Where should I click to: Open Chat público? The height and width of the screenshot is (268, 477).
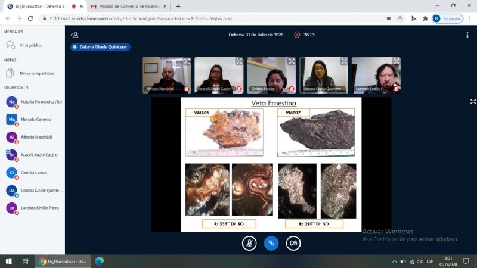coord(31,45)
